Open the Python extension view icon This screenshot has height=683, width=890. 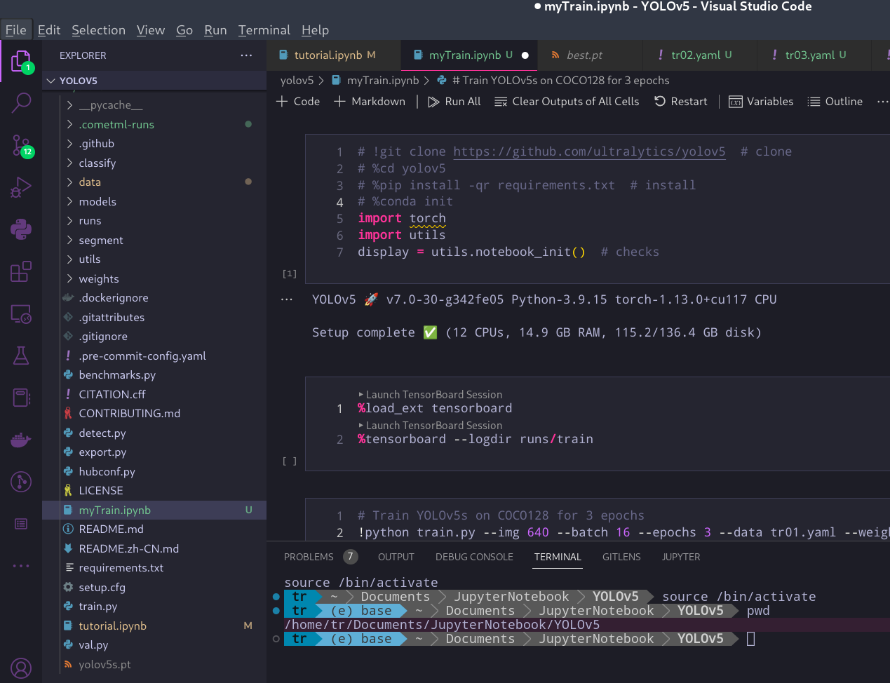21,229
